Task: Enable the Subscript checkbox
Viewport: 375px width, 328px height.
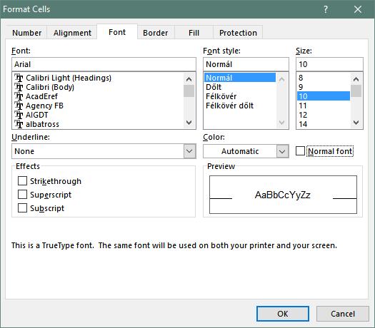Action: [22, 208]
